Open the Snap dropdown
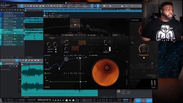The image size is (183, 103). pyautogui.click(x=86, y=7)
